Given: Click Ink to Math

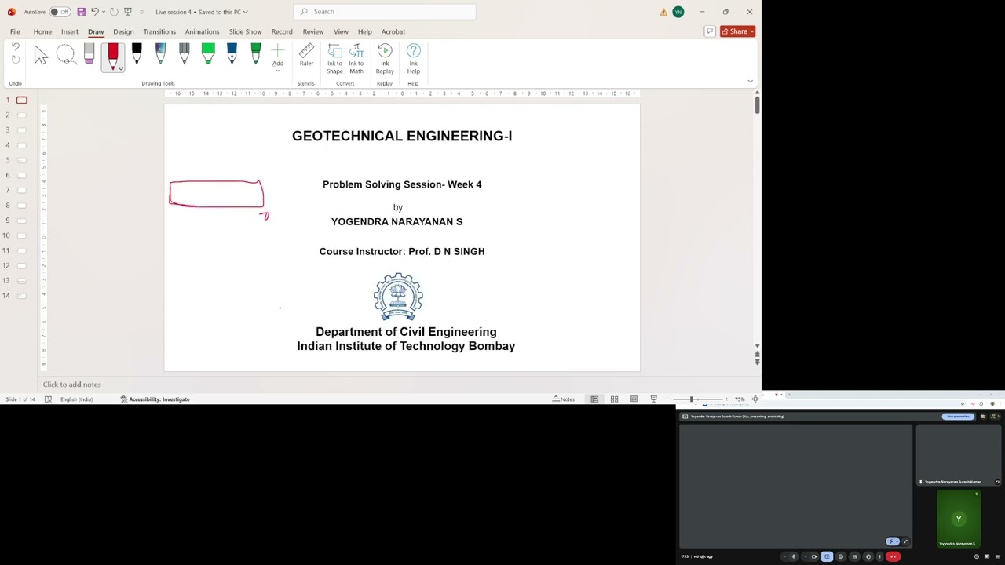Looking at the screenshot, I should 356,59.
